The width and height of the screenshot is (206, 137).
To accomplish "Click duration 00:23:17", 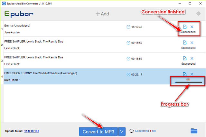I will [137, 75].
